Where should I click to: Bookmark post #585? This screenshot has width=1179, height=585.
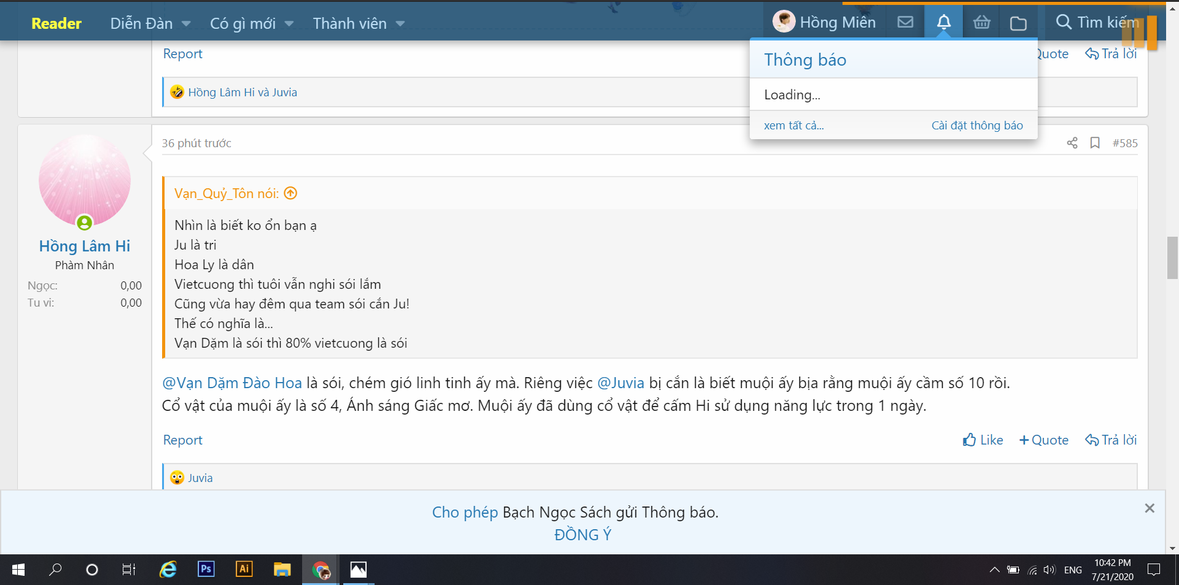1095,143
